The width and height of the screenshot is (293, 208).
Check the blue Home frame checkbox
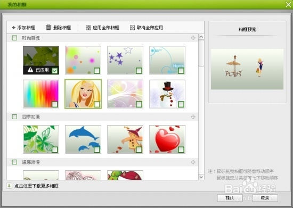tap(181, 71)
